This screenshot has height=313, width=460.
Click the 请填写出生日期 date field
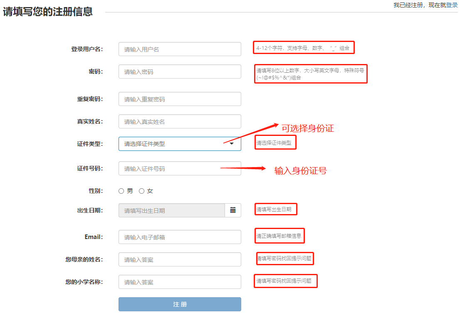(171, 210)
